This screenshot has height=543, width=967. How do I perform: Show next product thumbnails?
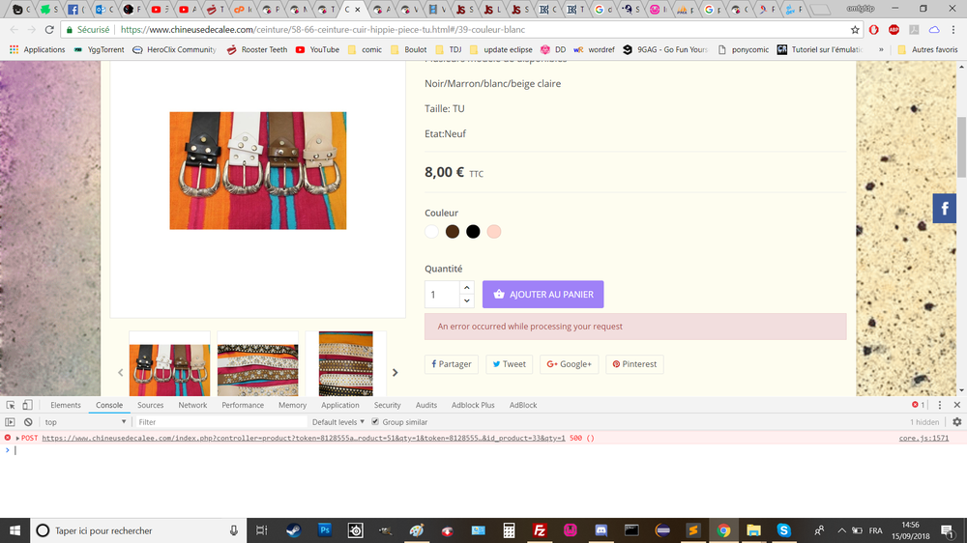pos(396,372)
